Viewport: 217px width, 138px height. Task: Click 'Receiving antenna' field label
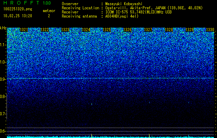(79, 16)
